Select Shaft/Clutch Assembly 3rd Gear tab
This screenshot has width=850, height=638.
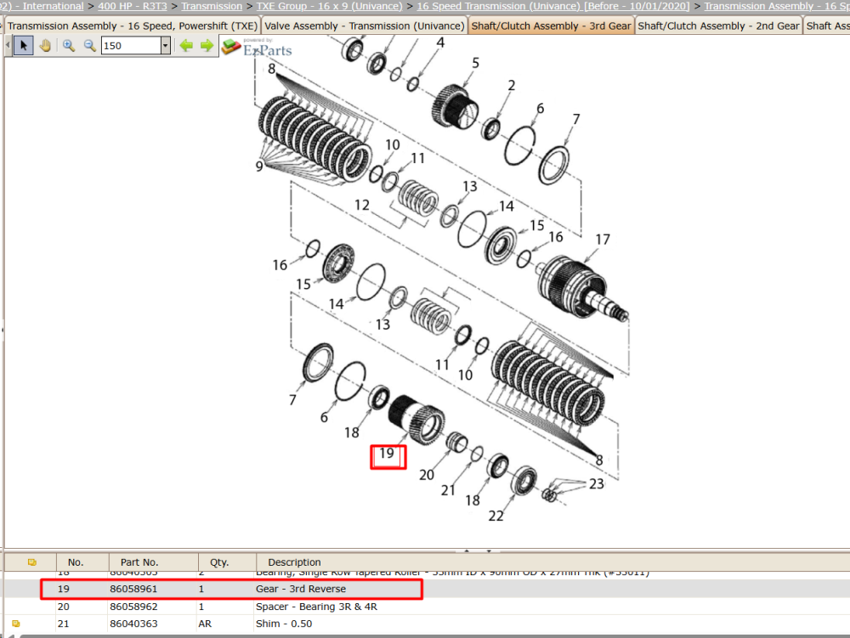click(x=551, y=26)
